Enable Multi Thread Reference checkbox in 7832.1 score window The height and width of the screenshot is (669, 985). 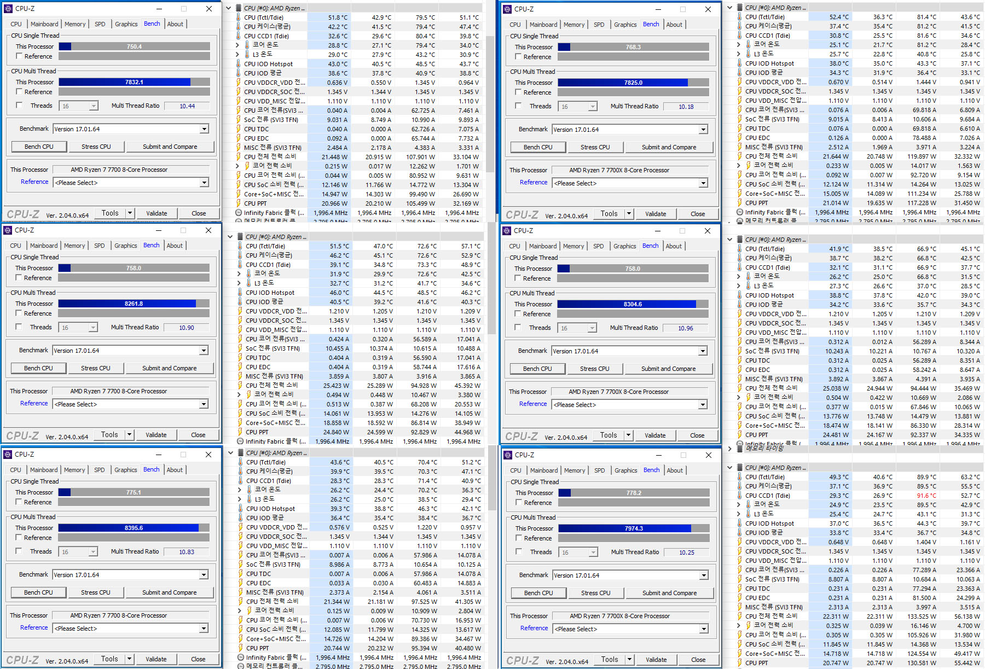pyautogui.click(x=19, y=92)
